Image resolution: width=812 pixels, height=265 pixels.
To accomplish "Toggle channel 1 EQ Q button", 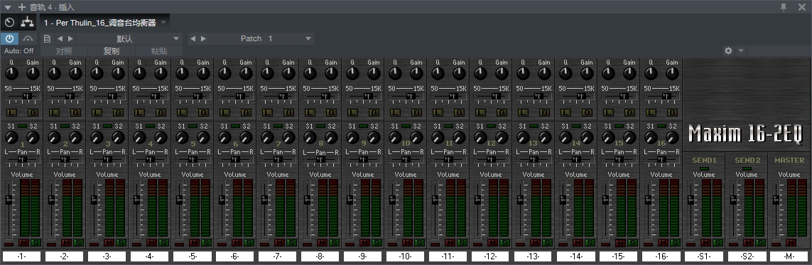I will pyautogui.click(x=33, y=112).
